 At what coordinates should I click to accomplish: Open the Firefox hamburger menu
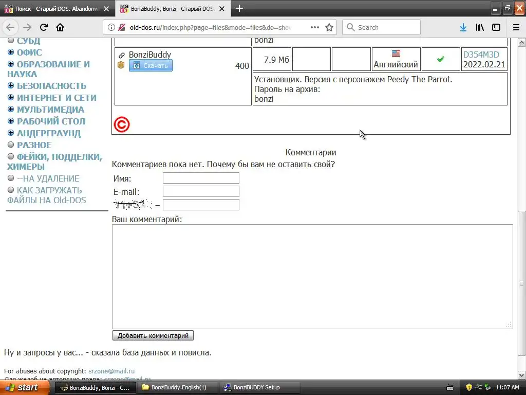(x=516, y=27)
